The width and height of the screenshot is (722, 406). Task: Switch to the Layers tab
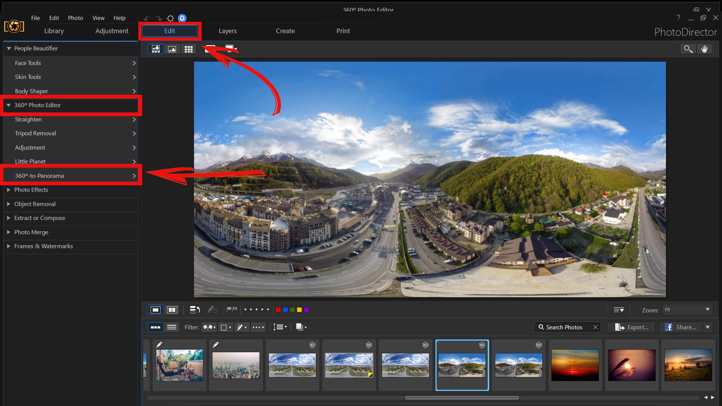227,31
